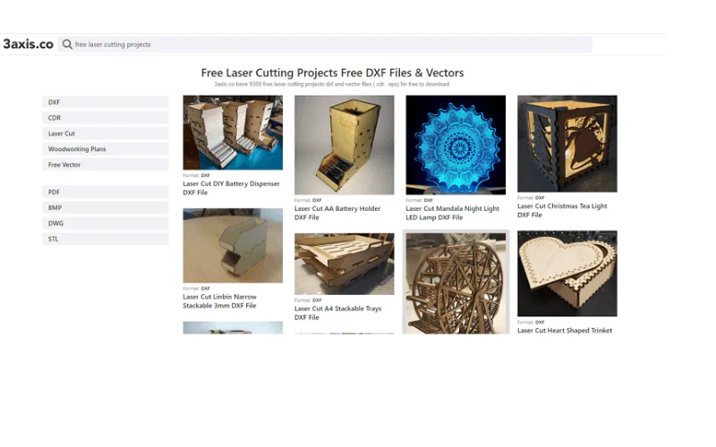Click the Laser Cut DIY Battery Dispenser title
The width and height of the screenshot is (716, 447).
pos(231,188)
